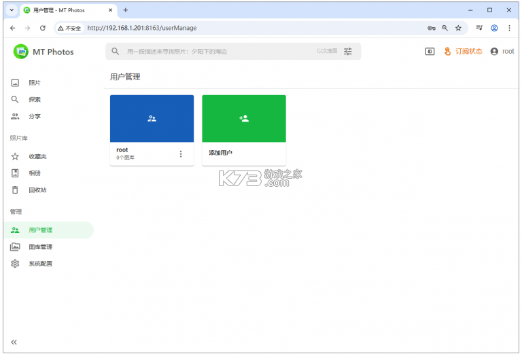Click the blue root user card thumbnail

[152, 118]
